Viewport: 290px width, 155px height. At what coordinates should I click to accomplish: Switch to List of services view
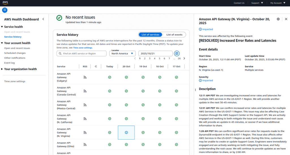click(150, 35)
